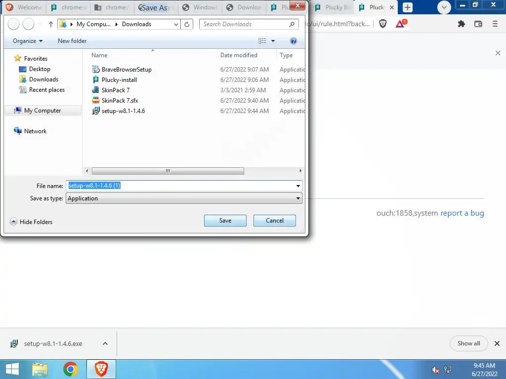Open the Brave Wallet icon
Image resolution: width=506 pixels, height=379 pixels.
[478, 24]
